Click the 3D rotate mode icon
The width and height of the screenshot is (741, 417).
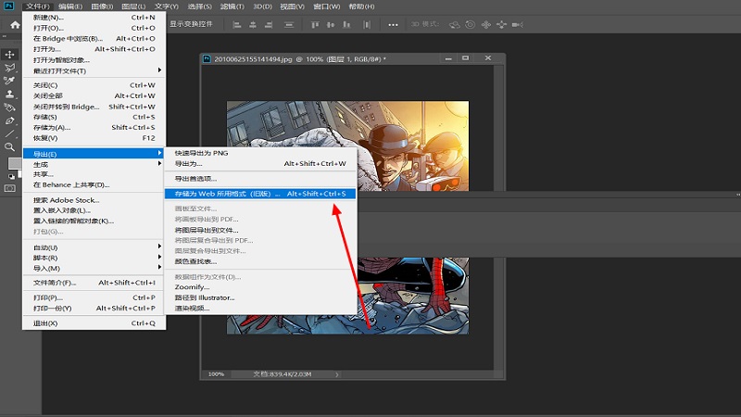point(455,25)
